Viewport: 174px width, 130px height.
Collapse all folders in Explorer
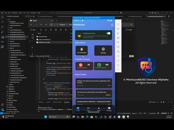pos(34,16)
